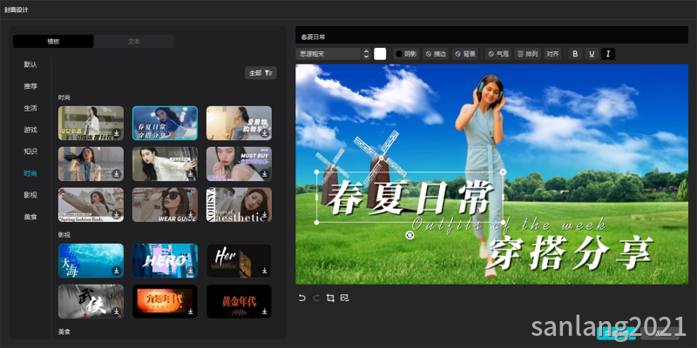
Task: Click the font stepper arrows
Action: click(366, 54)
